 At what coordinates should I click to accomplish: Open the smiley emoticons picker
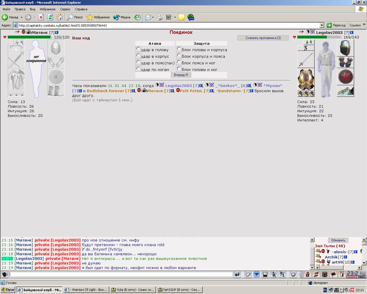293,274
